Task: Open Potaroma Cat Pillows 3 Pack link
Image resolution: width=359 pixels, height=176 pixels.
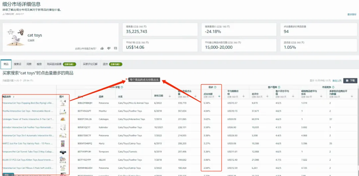Action: tap(28, 168)
